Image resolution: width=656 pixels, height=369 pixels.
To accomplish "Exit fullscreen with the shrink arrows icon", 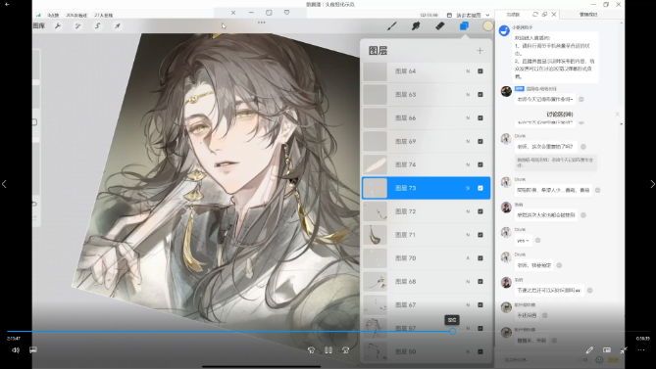I will 624,350.
